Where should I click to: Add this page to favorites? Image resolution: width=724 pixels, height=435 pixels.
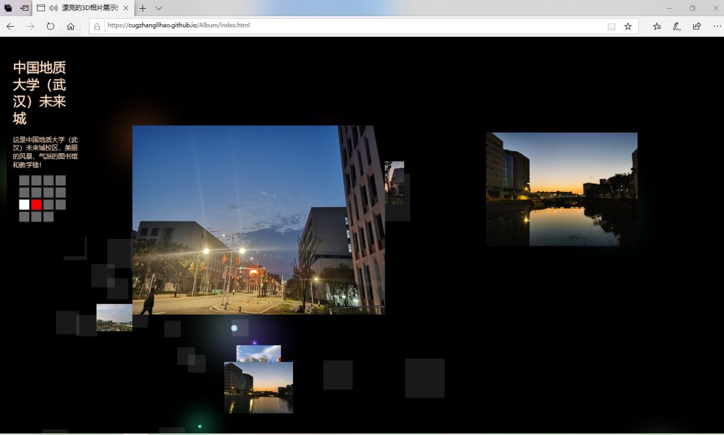point(628,26)
